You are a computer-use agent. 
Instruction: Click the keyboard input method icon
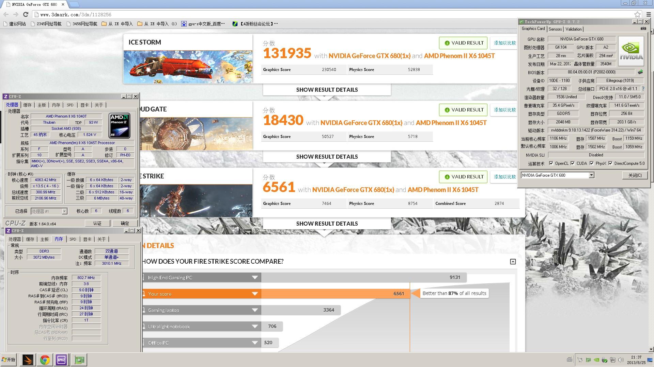click(570, 360)
